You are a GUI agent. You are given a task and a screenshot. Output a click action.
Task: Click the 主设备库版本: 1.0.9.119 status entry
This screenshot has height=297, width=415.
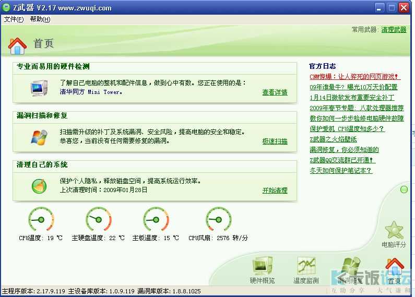(x=101, y=291)
